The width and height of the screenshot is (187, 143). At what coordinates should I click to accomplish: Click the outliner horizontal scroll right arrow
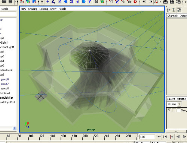[x=15, y=128]
